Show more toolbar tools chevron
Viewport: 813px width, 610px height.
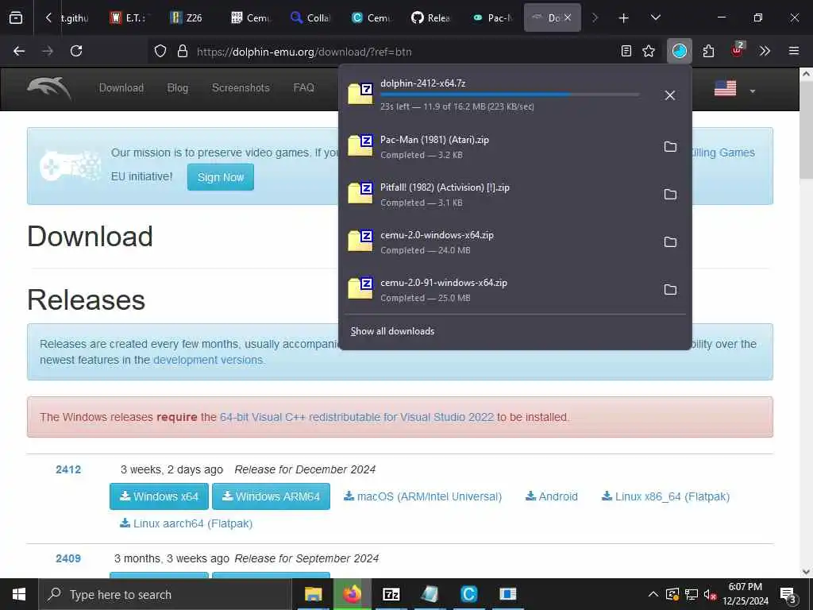click(x=765, y=51)
